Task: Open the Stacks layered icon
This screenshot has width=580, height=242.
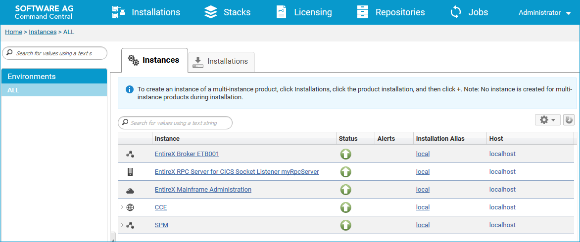Action: tap(211, 12)
